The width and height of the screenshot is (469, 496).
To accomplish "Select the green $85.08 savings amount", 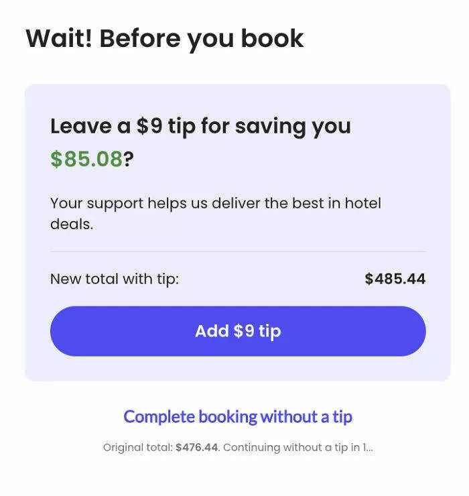I will pos(86,160).
